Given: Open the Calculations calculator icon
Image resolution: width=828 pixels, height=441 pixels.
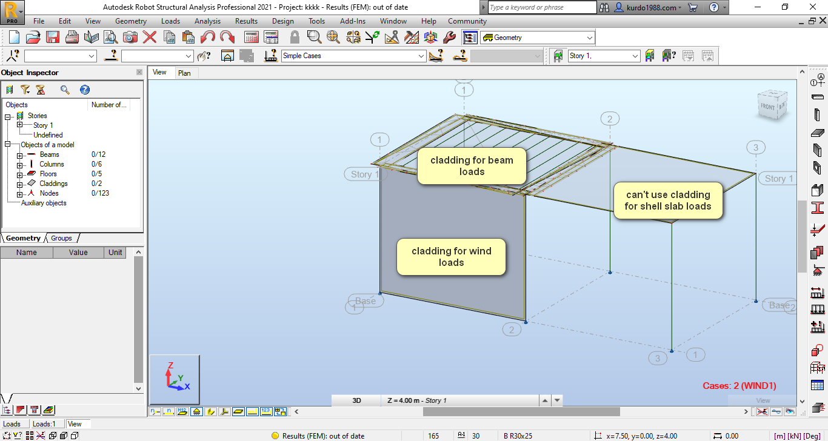Looking at the screenshot, I should click(x=252, y=37).
